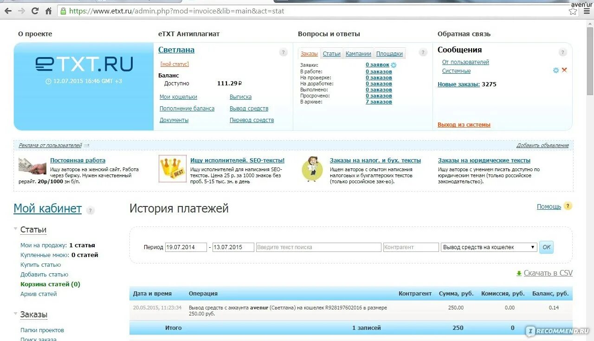Click the address bar URL
Viewport: 594px width, 341px height.
176,11
